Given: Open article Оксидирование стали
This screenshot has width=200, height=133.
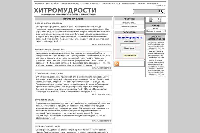Looking at the screenshot, I should click(x=48, y=126).
